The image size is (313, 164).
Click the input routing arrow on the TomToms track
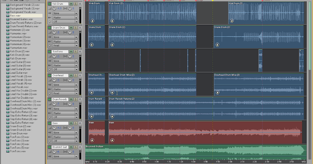pos(49,61)
